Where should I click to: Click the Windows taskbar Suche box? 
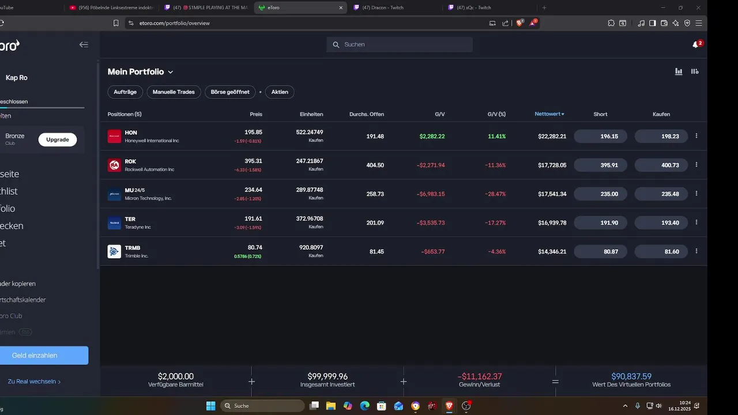pos(262,406)
